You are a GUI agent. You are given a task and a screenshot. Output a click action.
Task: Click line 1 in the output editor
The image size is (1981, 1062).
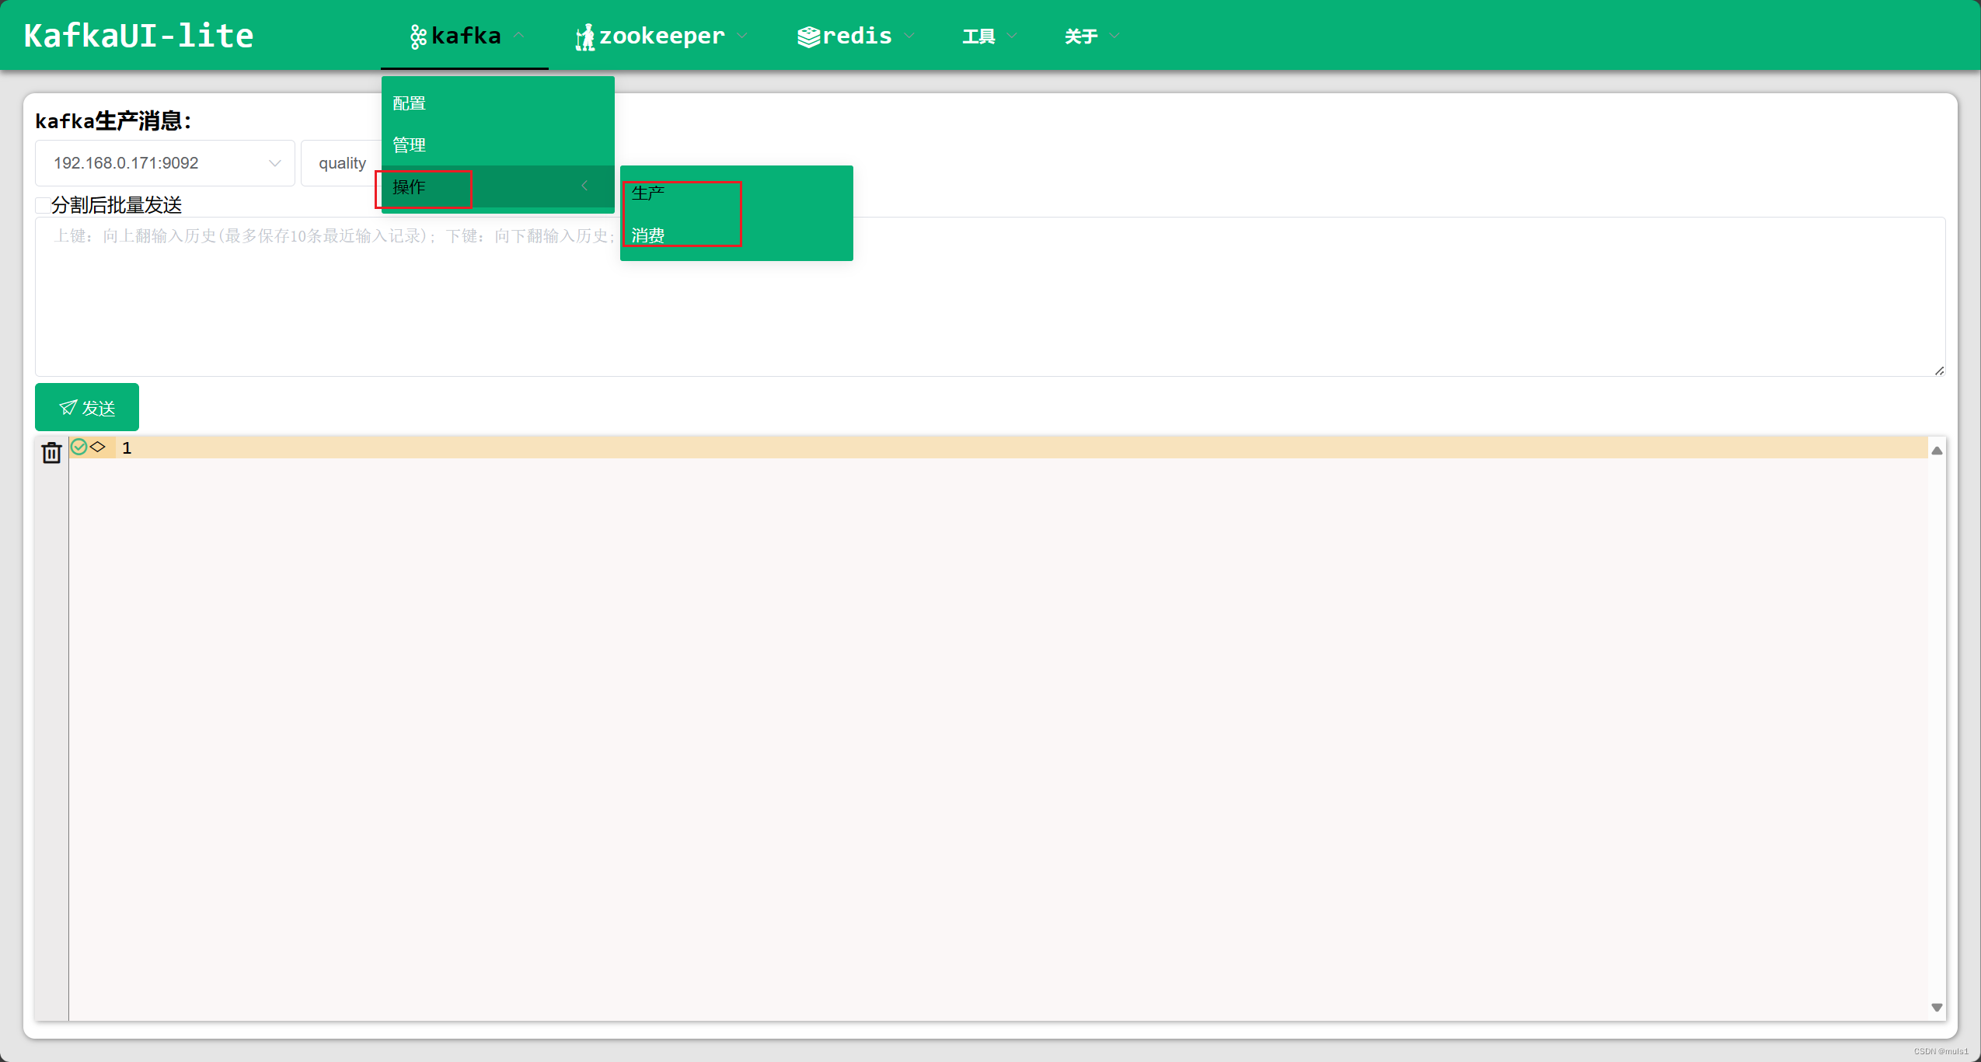(x=998, y=447)
